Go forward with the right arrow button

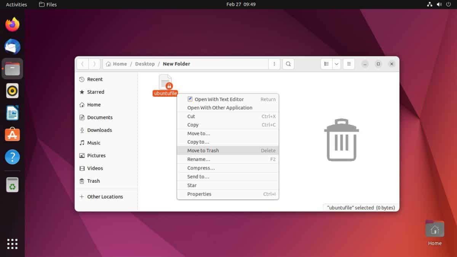click(x=94, y=64)
